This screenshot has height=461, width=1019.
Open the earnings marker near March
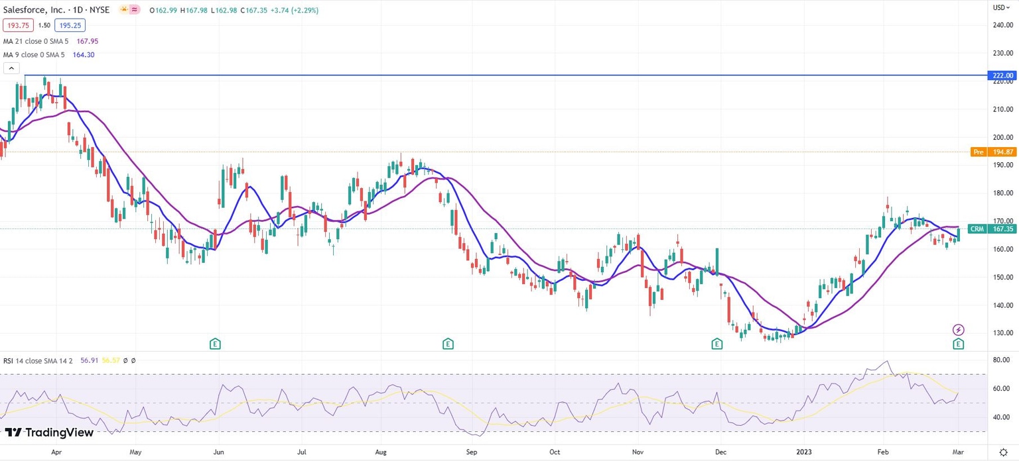click(958, 344)
